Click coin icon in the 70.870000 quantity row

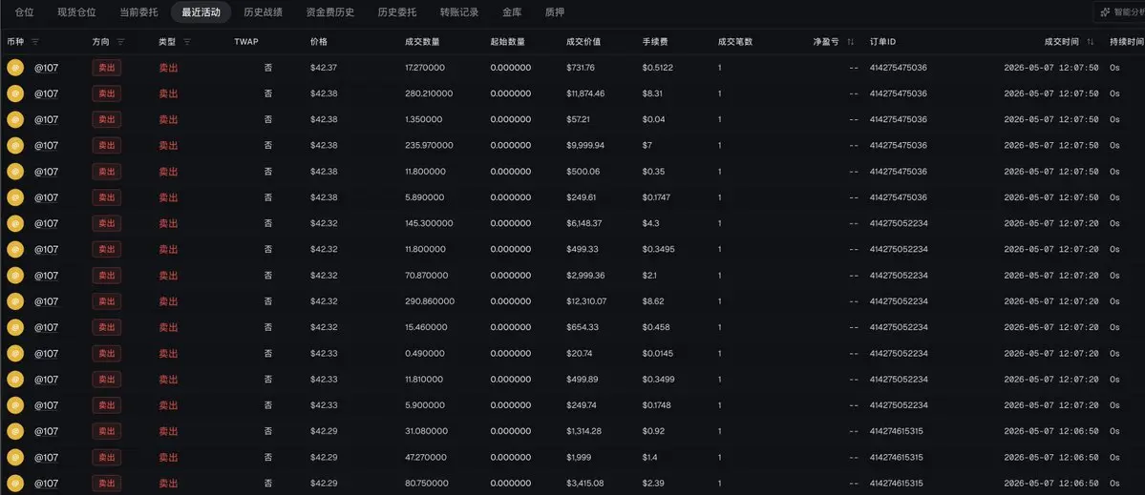(x=15, y=276)
